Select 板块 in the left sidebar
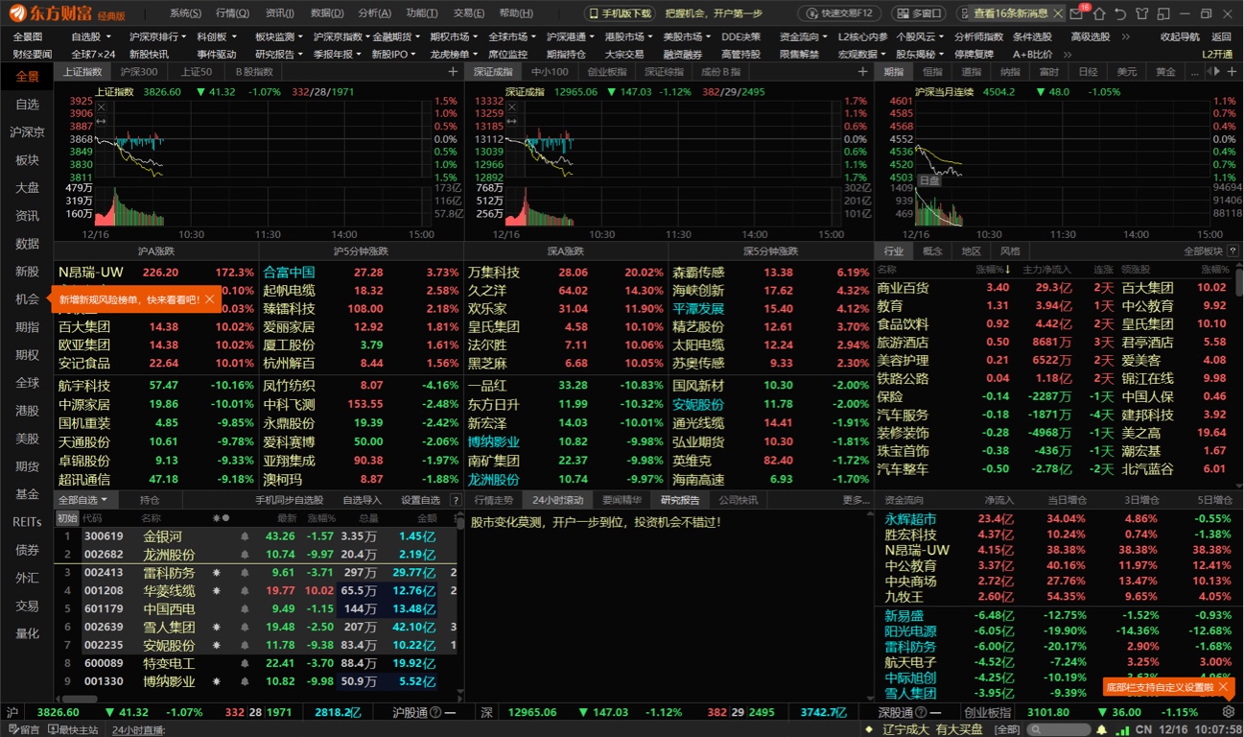This screenshot has height=737, width=1244. pyautogui.click(x=27, y=160)
